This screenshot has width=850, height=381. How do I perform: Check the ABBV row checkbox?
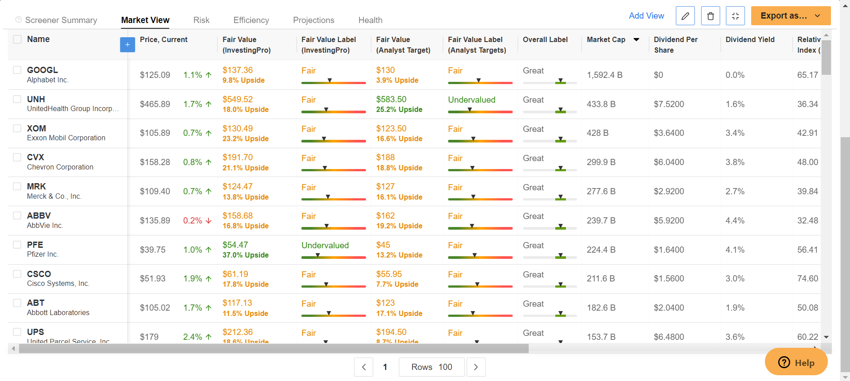coord(17,216)
